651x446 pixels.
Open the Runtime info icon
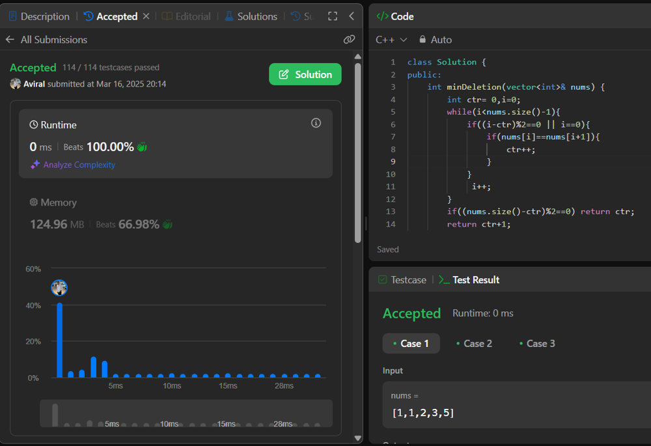click(x=316, y=123)
